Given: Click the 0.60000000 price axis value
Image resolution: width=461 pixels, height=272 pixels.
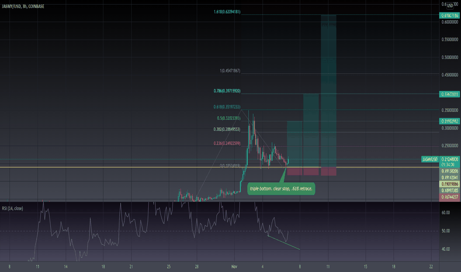Looking at the screenshot, I should [450, 22].
